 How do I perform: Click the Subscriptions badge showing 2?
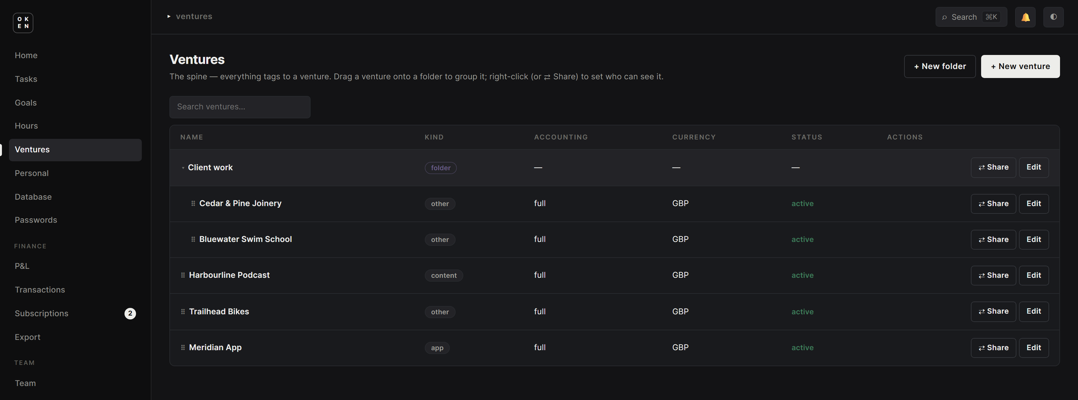point(130,313)
